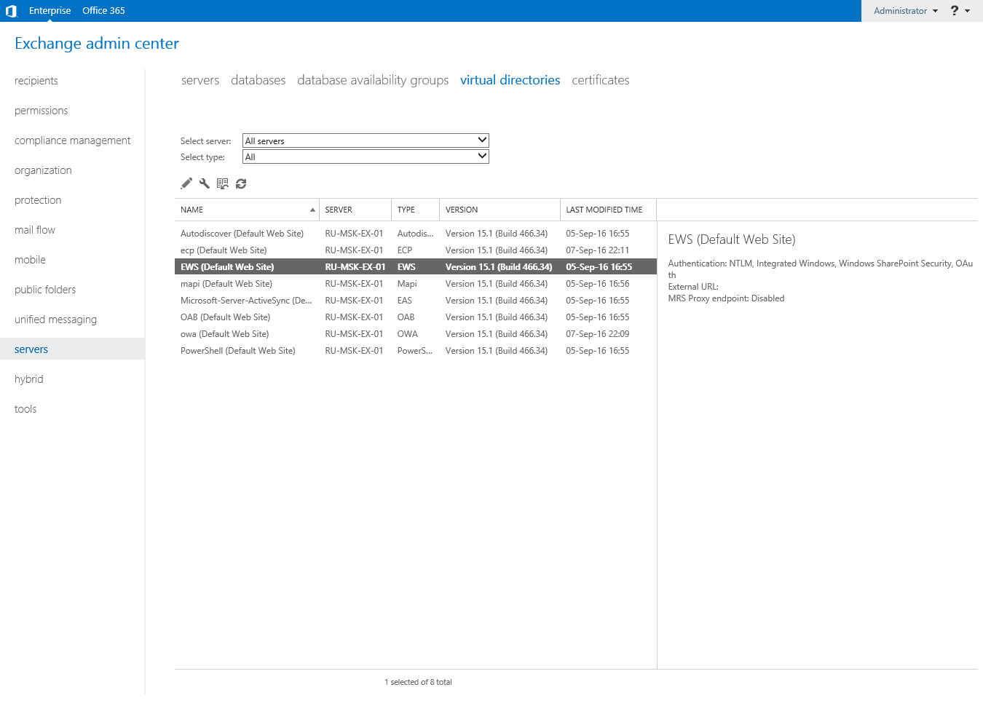Expand the Administrator account menu
The height and width of the screenshot is (706, 983).
[x=906, y=11]
